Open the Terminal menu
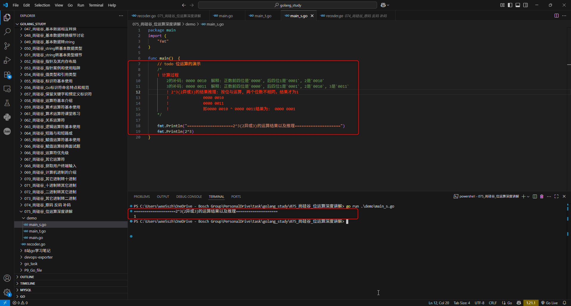 point(96,5)
